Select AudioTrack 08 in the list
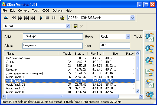The height and width of the screenshot is (105, 157). click(x=70, y=85)
